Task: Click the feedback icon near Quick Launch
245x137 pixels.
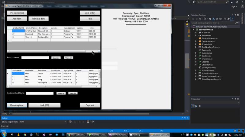Action: (x=194, y=2)
